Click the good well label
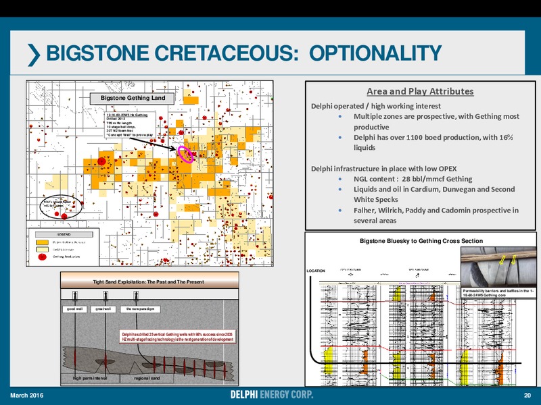Screen dimensions: 541x405 point(74,309)
